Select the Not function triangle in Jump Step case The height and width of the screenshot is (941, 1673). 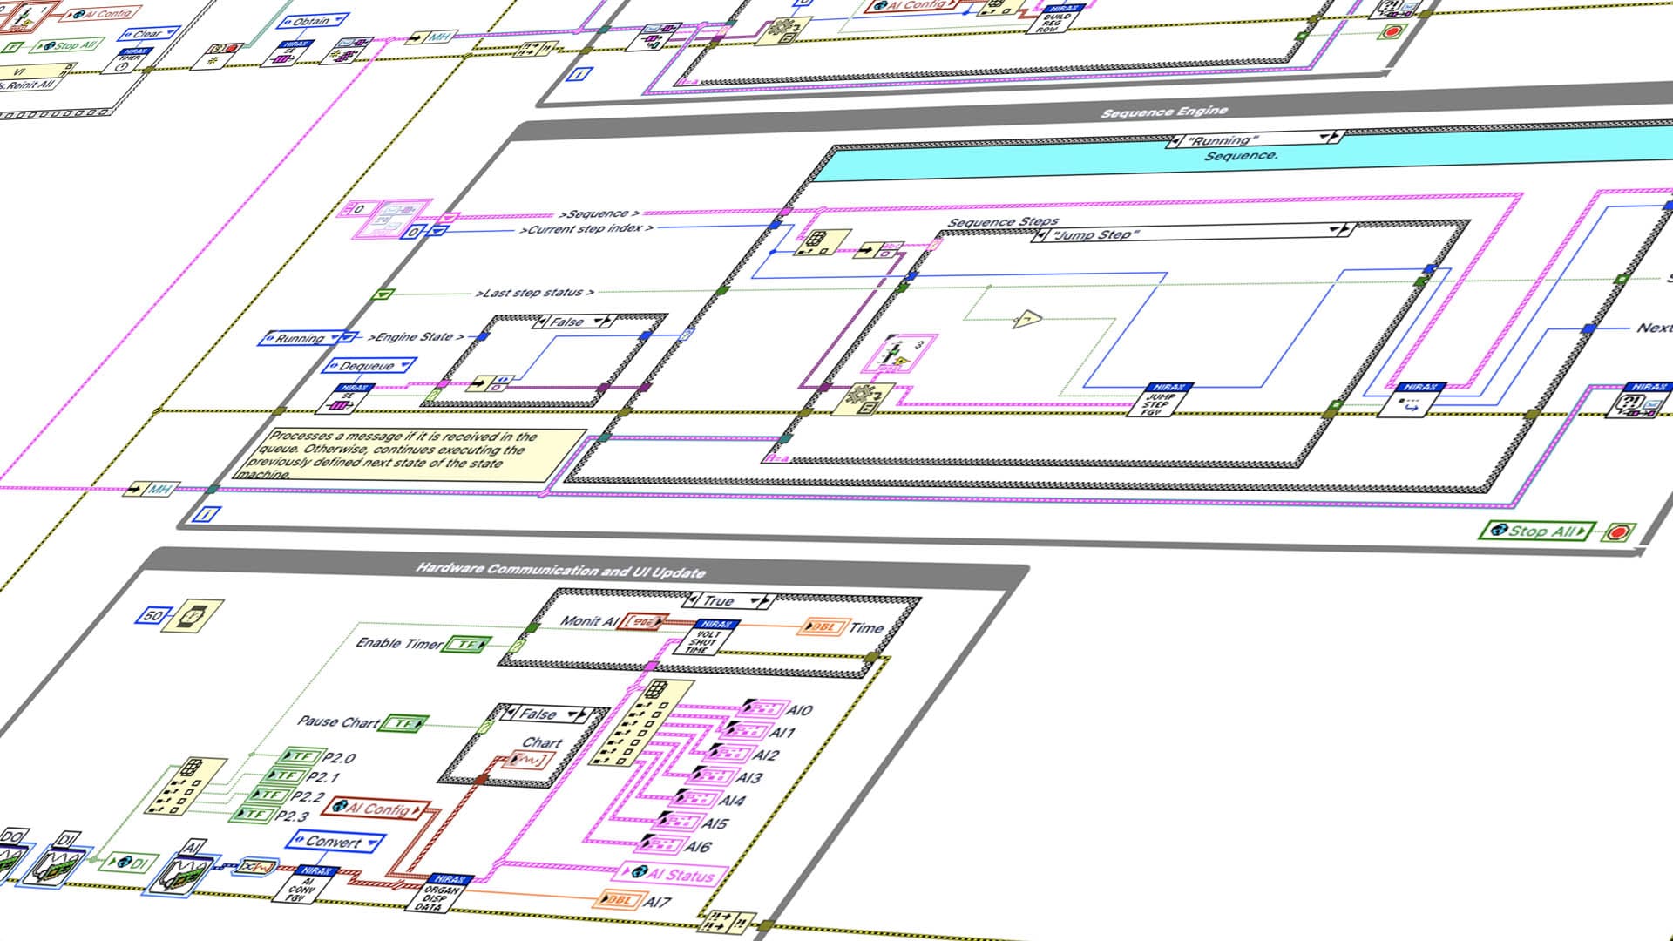coord(1028,320)
